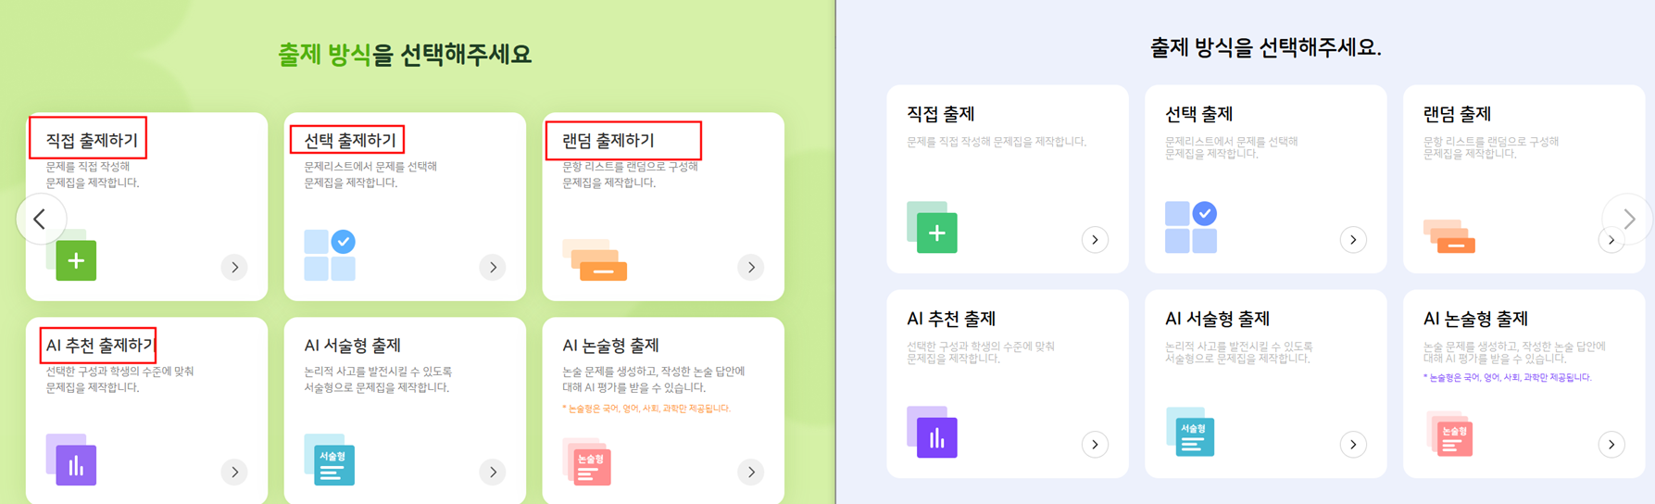Click the arrow button on the 랜덤 출제하기 card
The height and width of the screenshot is (504, 1655).
751,268
